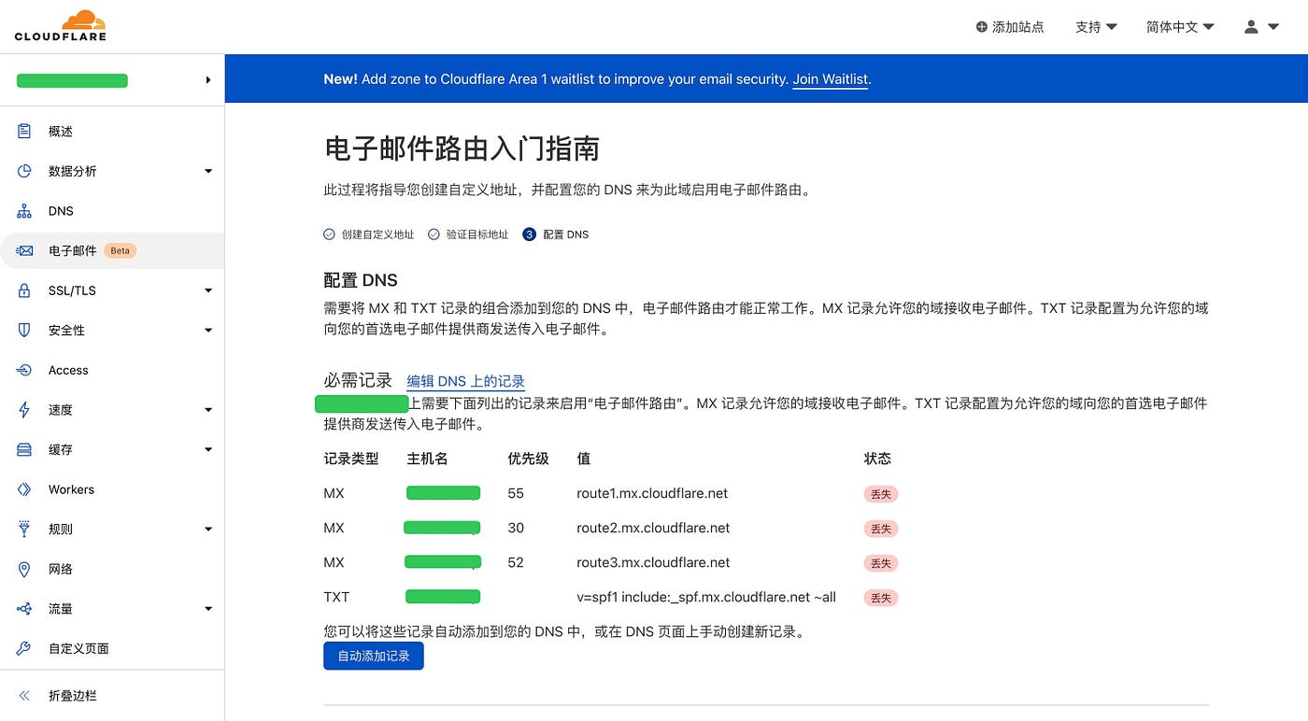Click the 记录类型 column header
The image size is (1308, 721).
[x=351, y=459]
